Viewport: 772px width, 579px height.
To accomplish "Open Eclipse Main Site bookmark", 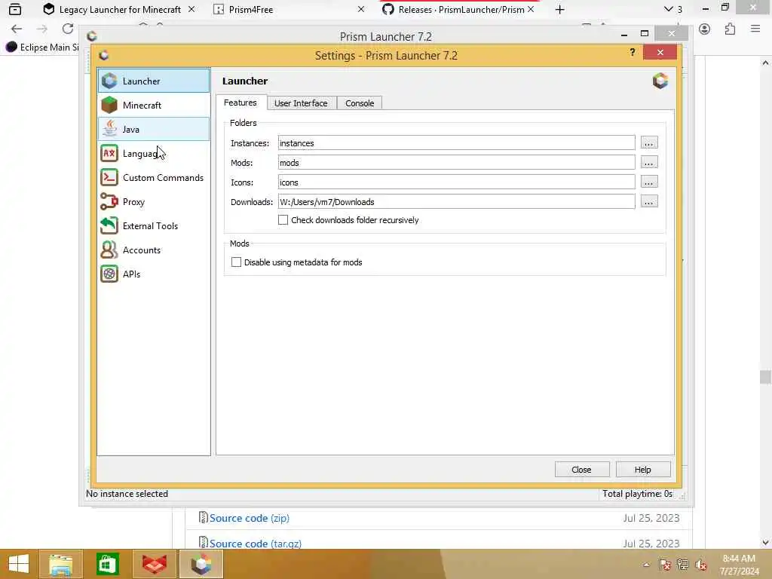I will [42, 47].
